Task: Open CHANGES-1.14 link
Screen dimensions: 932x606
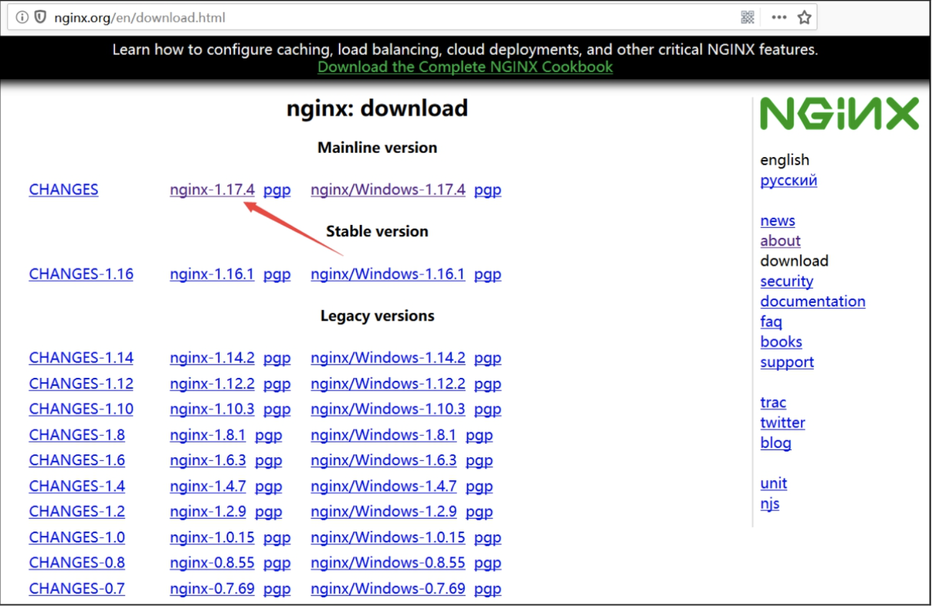Action: tap(81, 358)
